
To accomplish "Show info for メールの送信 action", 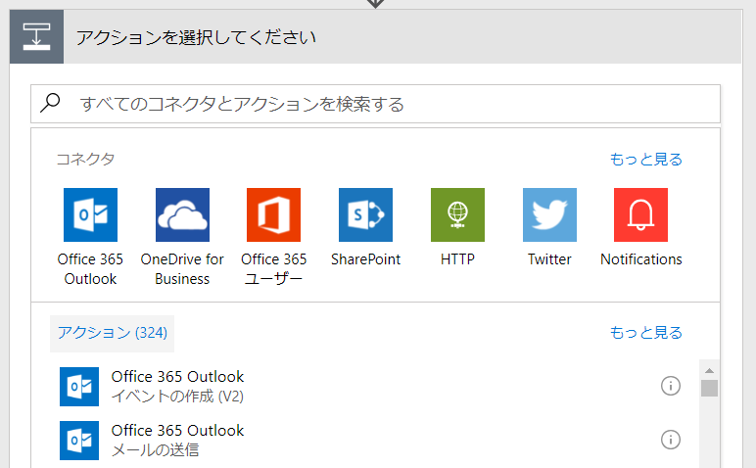I will 670,440.
